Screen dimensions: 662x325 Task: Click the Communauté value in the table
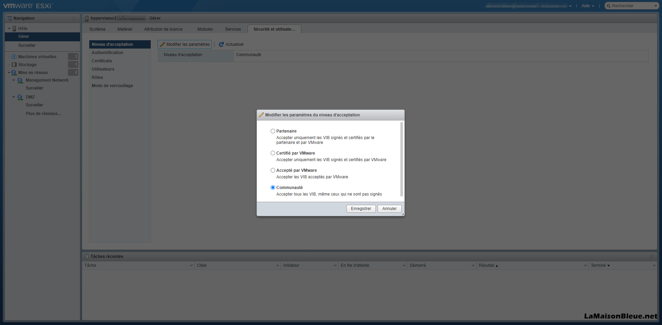(249, 55)
